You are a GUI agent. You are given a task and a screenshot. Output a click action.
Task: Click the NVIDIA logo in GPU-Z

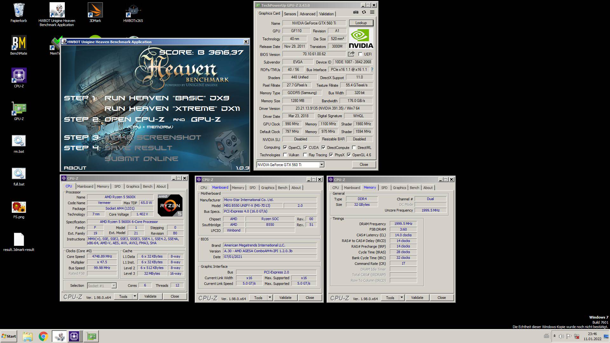361,38
